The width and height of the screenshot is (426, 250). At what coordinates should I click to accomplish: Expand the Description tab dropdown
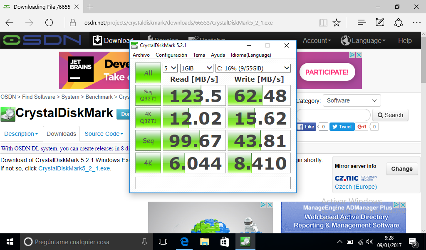point(21,134)
